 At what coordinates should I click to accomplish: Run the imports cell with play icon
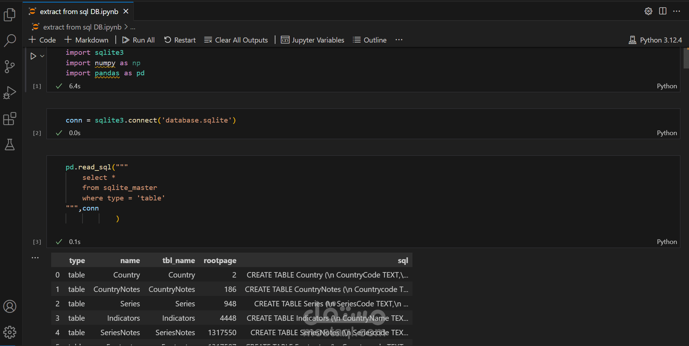click(33, 56)
